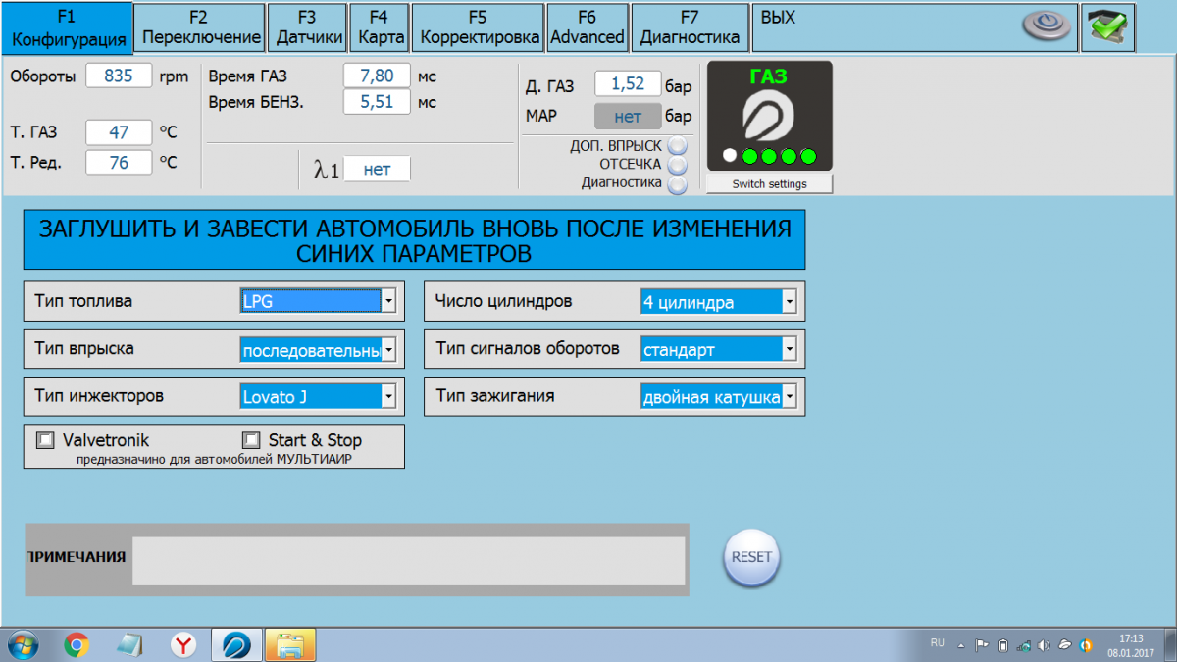Open the file explorer folder in taskbar

(x=289, y=644)
